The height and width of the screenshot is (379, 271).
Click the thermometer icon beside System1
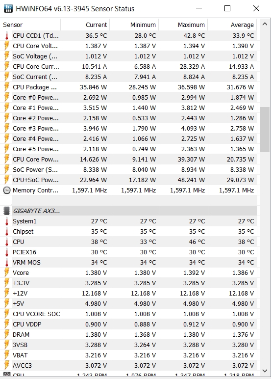7,221
